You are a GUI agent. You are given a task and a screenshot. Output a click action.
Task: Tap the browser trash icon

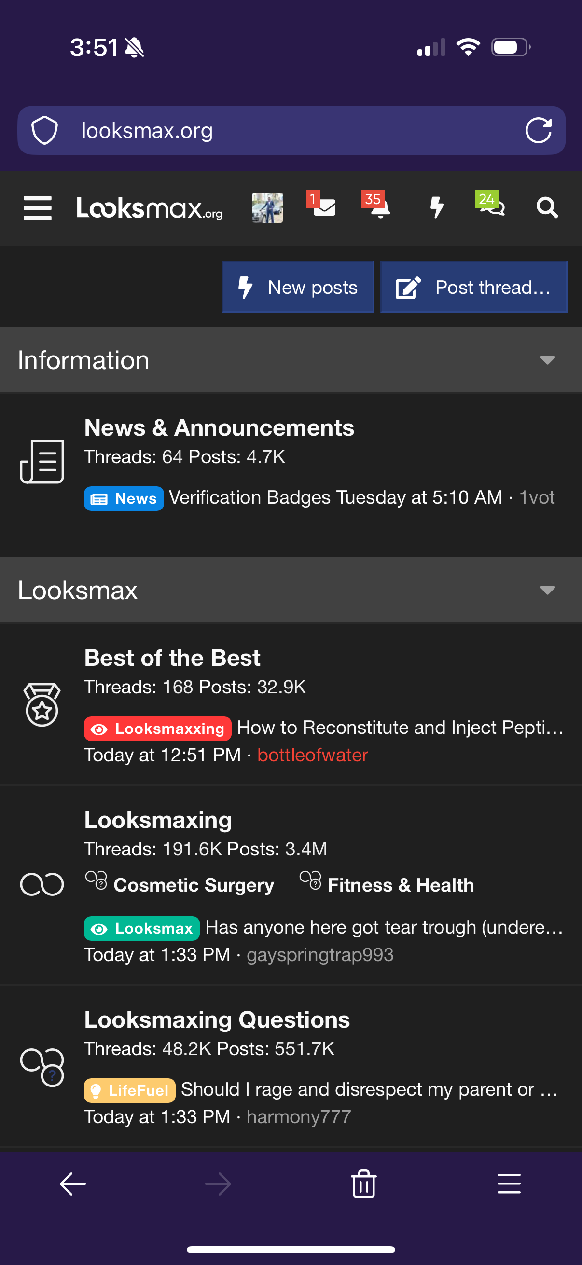click(363, 1184)
